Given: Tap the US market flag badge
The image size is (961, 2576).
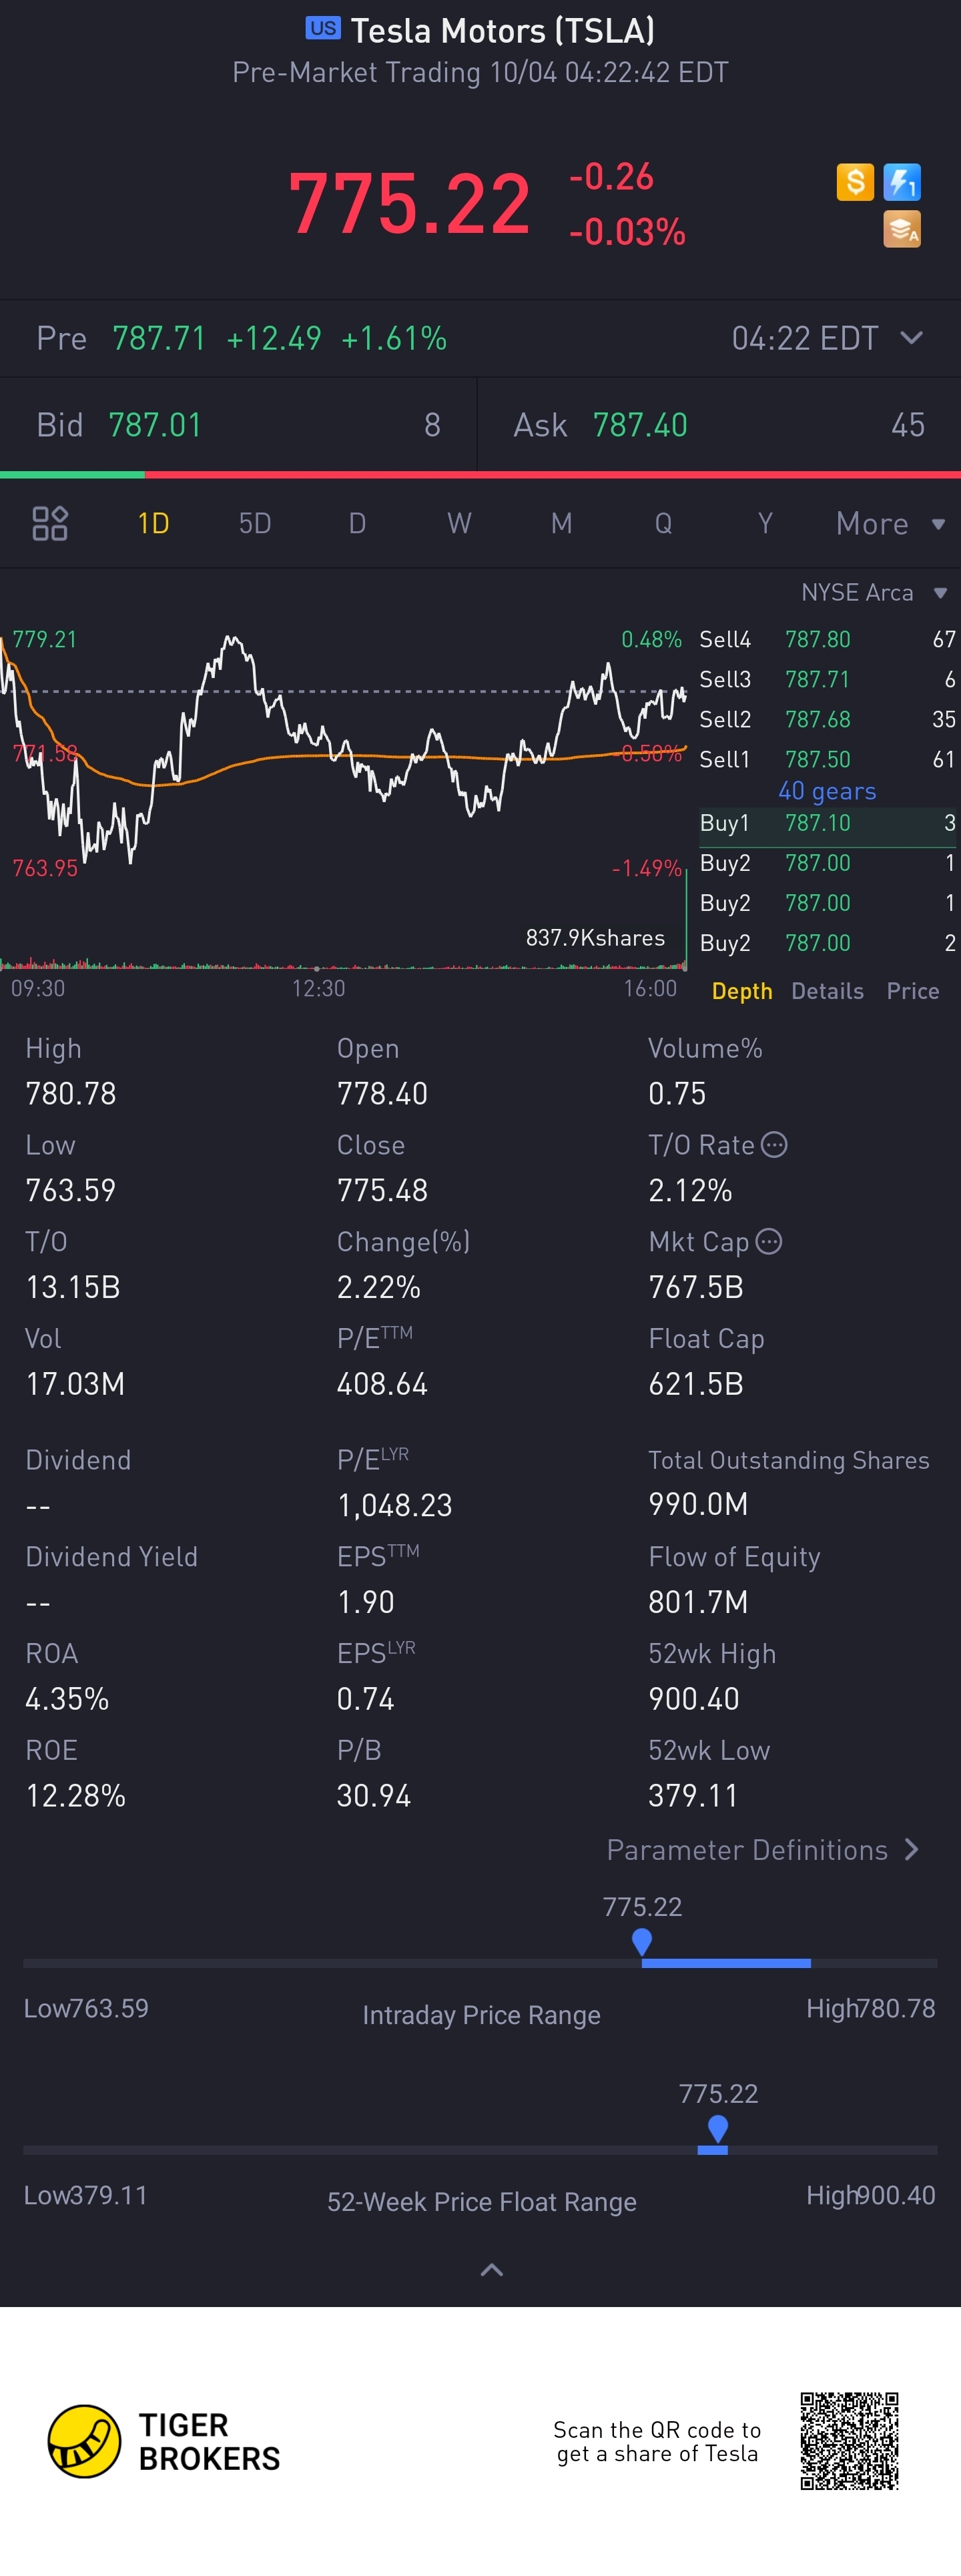Looking at the screenshot, I should (323, 28).
